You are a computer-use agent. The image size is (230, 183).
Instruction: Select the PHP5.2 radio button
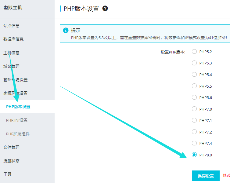coord(194,52)
